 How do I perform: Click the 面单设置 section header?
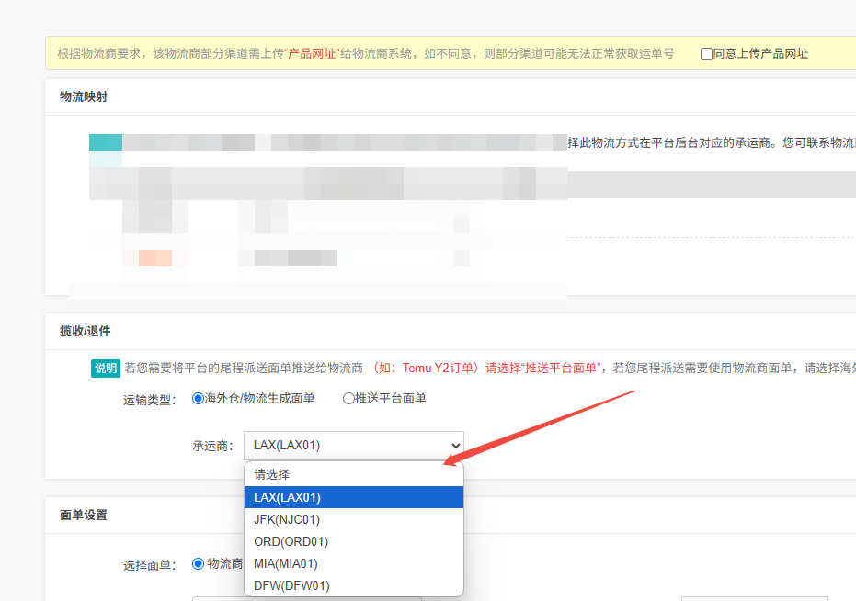pyautogui.click(x=84, y=516)
